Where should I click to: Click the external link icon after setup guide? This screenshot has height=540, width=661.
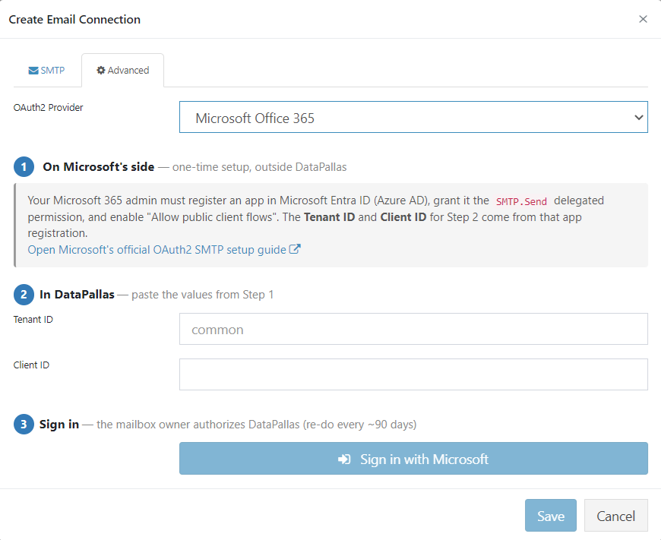coord(295,249)
